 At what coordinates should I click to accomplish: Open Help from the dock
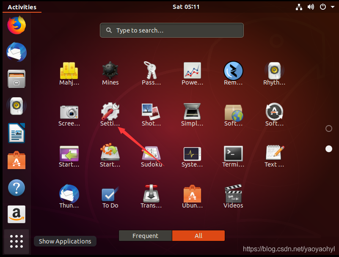coord(17,187)
